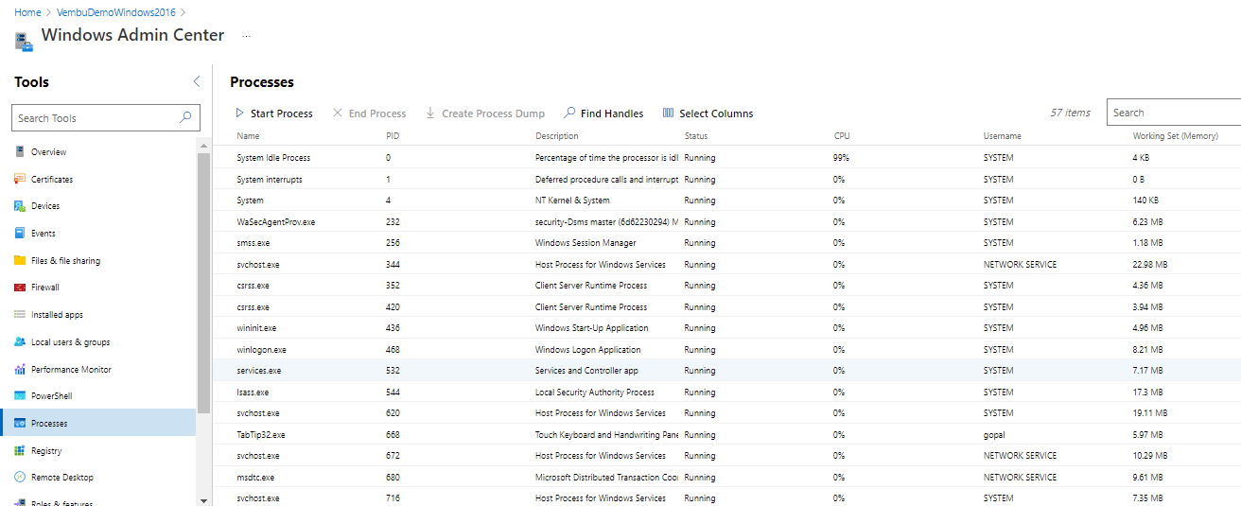Sort by Working Set (Memory) column header
The height and width of the screenshot is (506, 1241).
[1175, 136]
